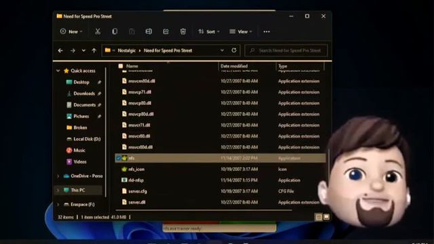Open Downloads in the sidebar
This screenshot has width=434, height=244.
coord(84,94)
